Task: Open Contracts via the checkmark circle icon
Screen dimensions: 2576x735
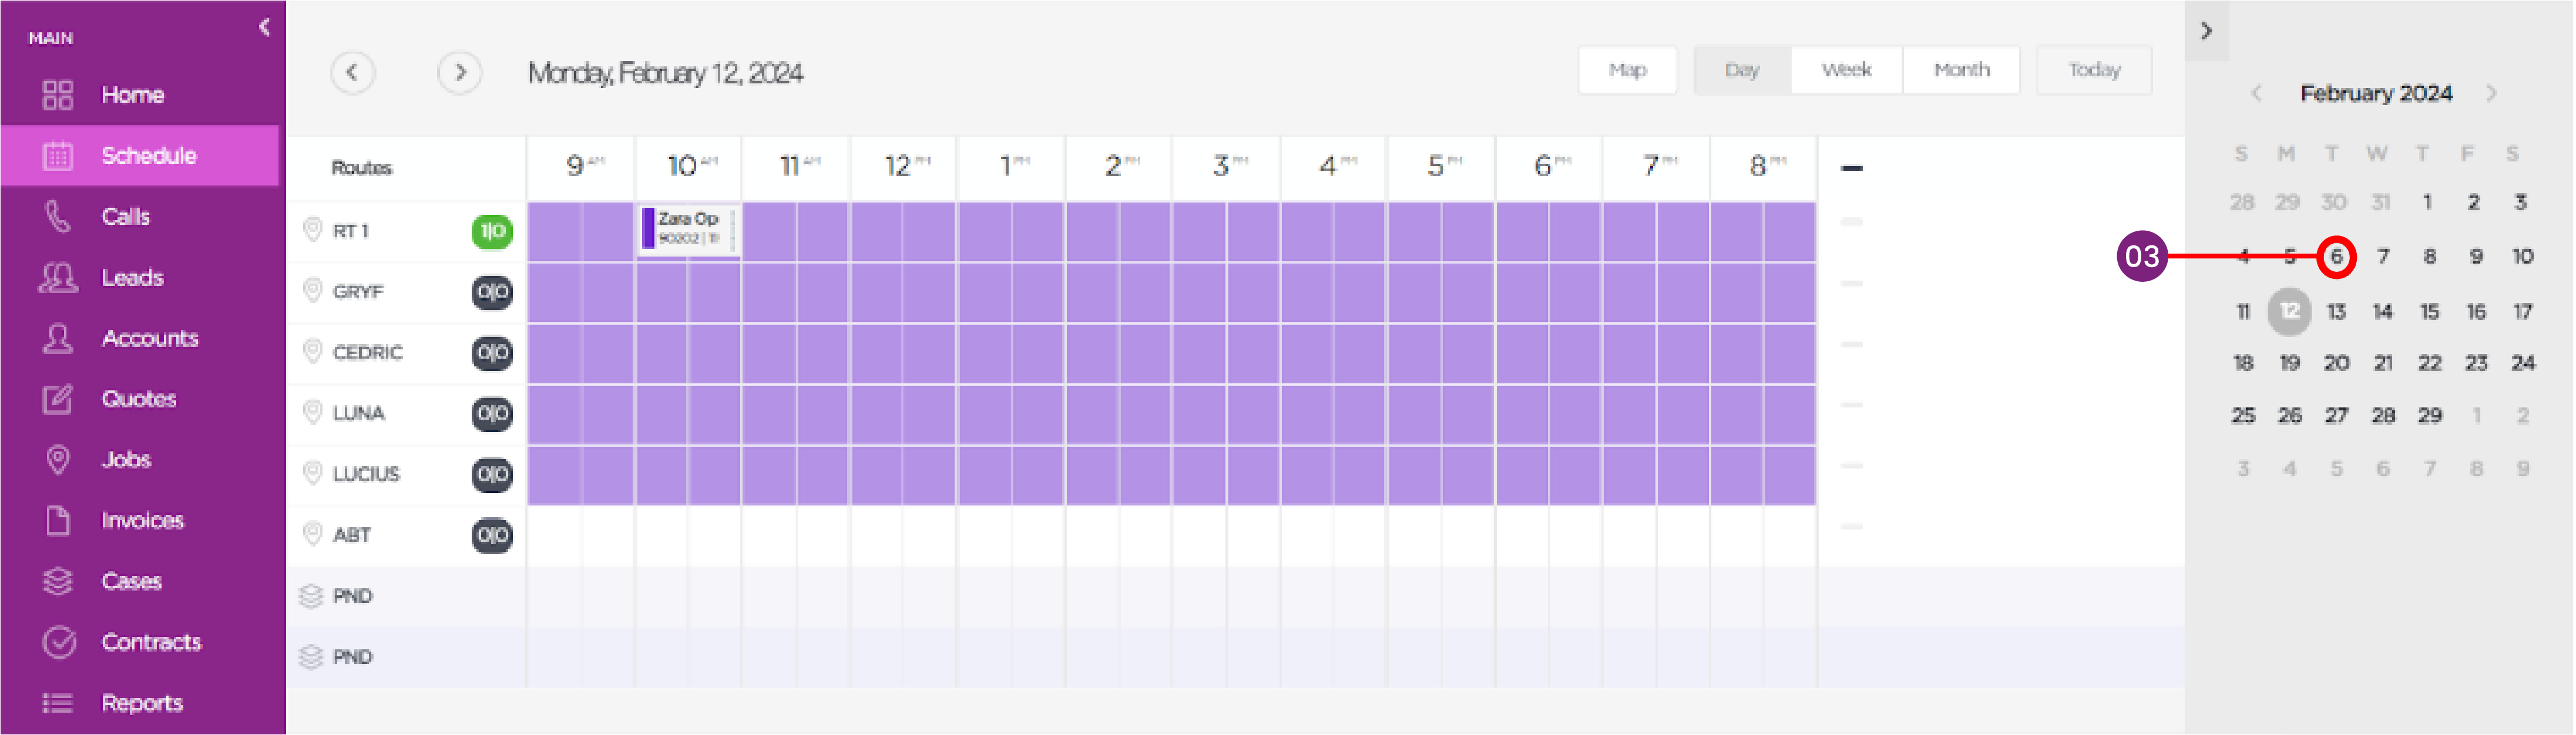Action: [x=59, y=642]
